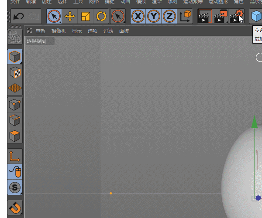Toggle Z axis lock
262x218 pixels.
[169, 16]
